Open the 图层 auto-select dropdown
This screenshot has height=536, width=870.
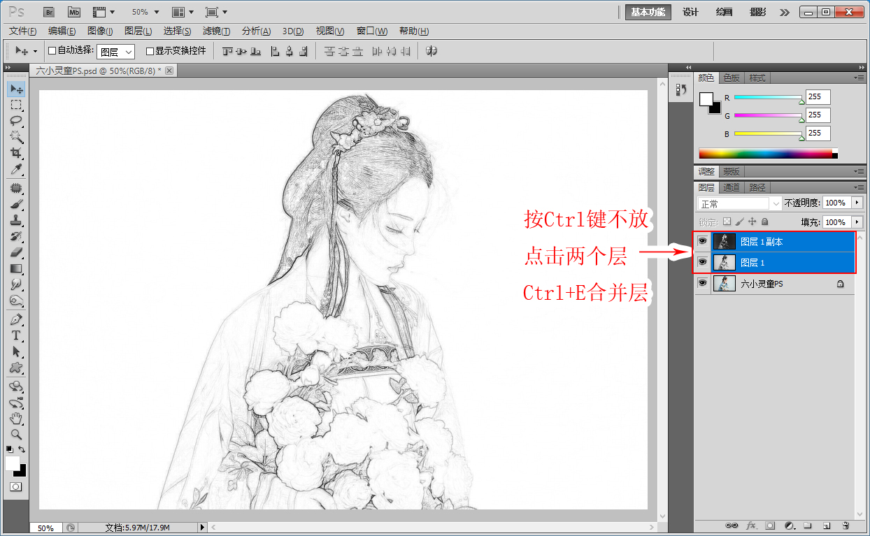115,52
